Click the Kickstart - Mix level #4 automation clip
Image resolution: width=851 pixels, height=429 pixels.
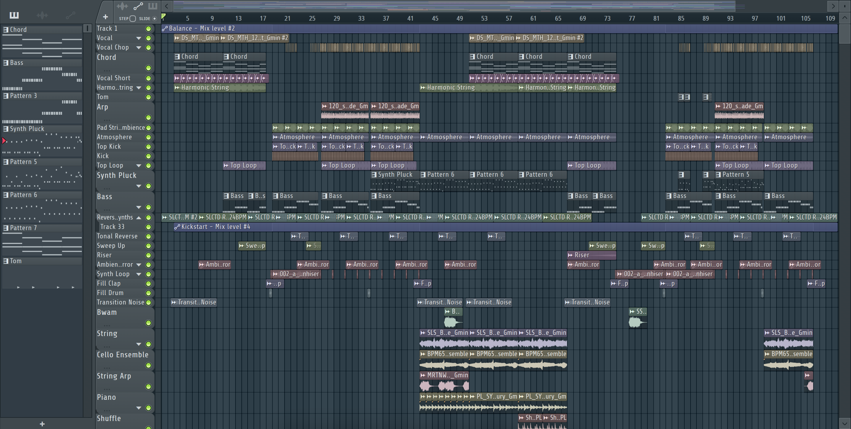[506, 227]
